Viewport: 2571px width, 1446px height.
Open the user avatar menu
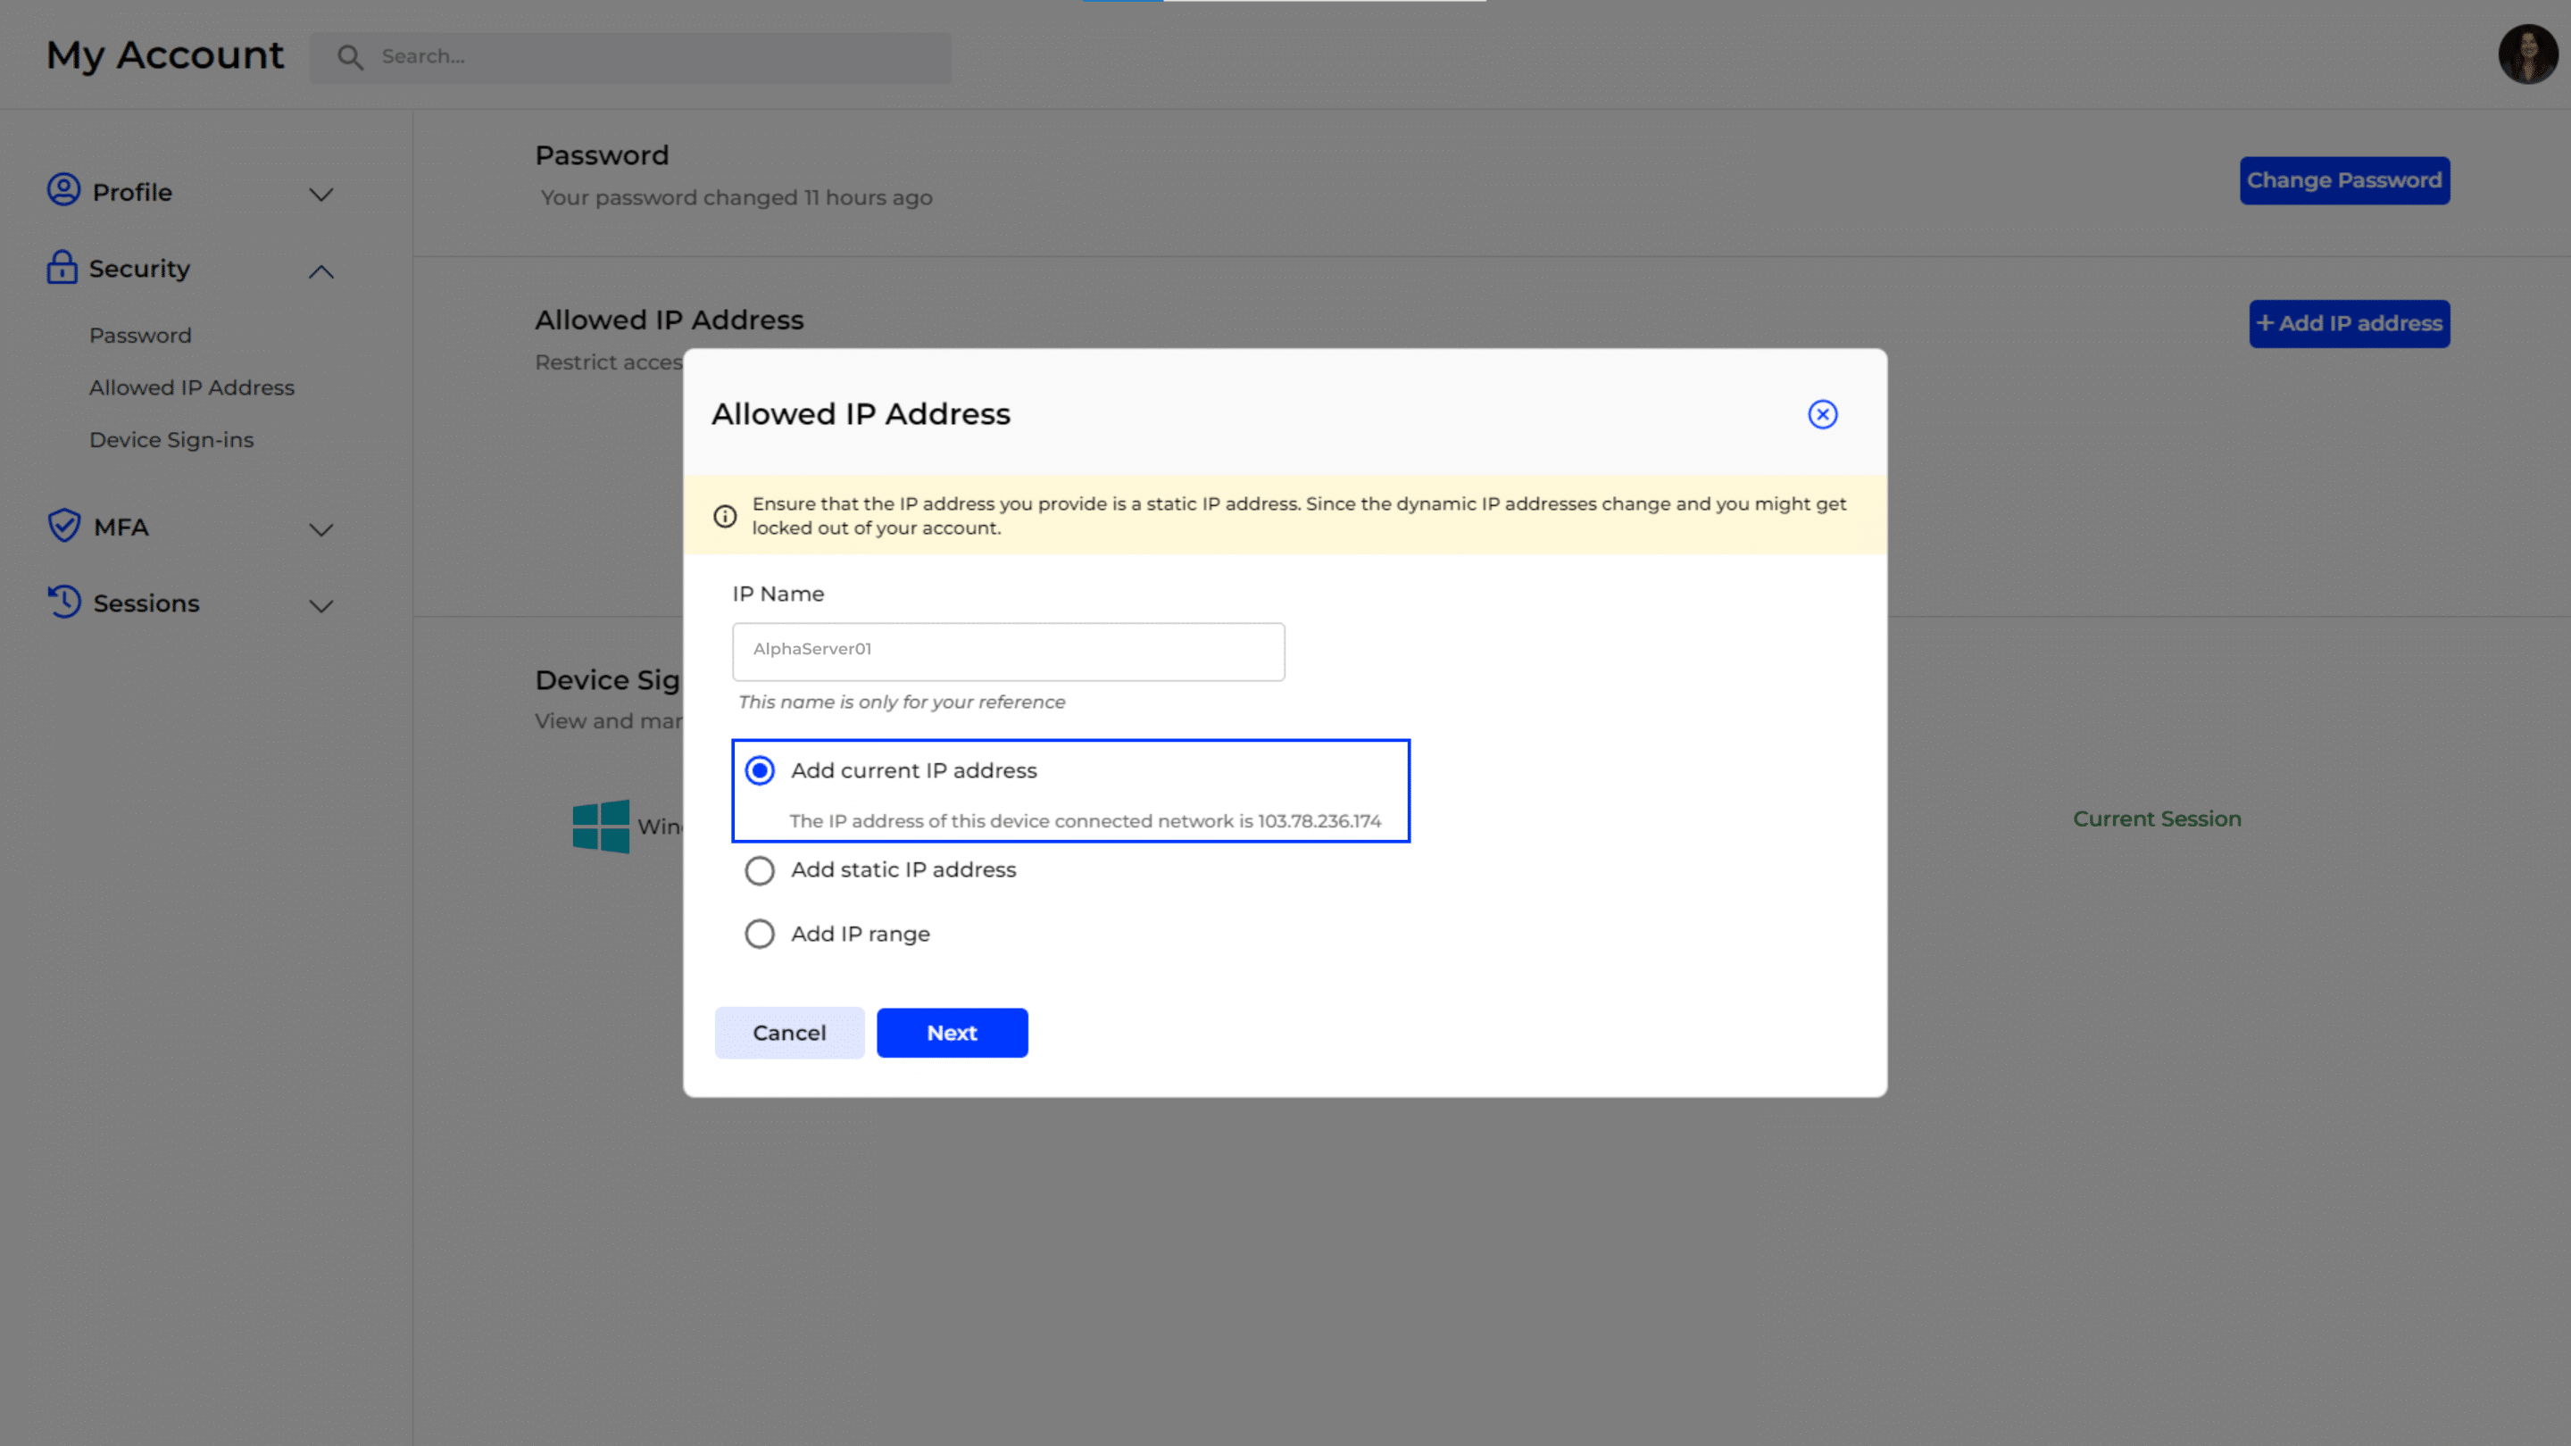pos(2527,54)
